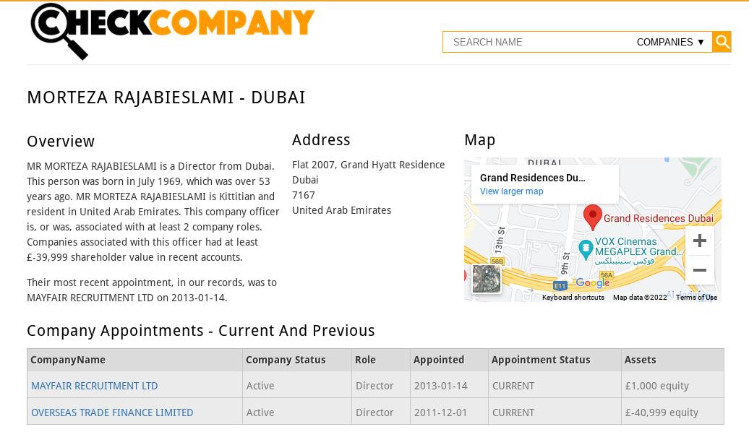Click the Appointed column header

(x=439, y=360)
